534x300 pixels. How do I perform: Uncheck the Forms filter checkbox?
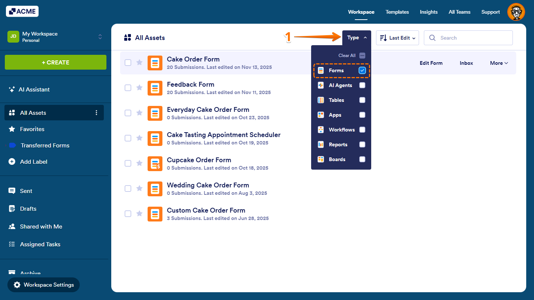(x=362, y=70)
